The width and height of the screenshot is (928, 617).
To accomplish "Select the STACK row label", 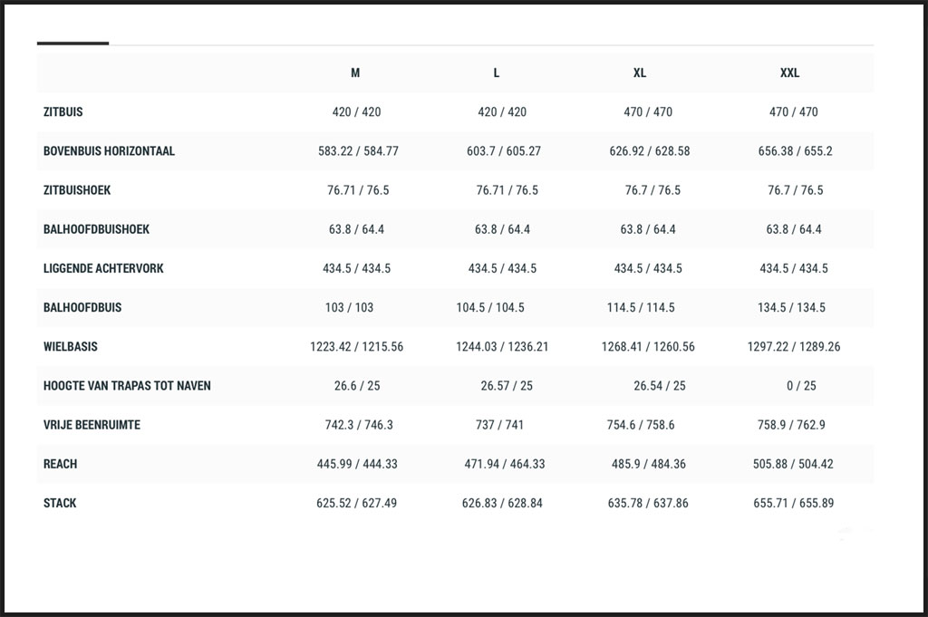I will point(60,502).
